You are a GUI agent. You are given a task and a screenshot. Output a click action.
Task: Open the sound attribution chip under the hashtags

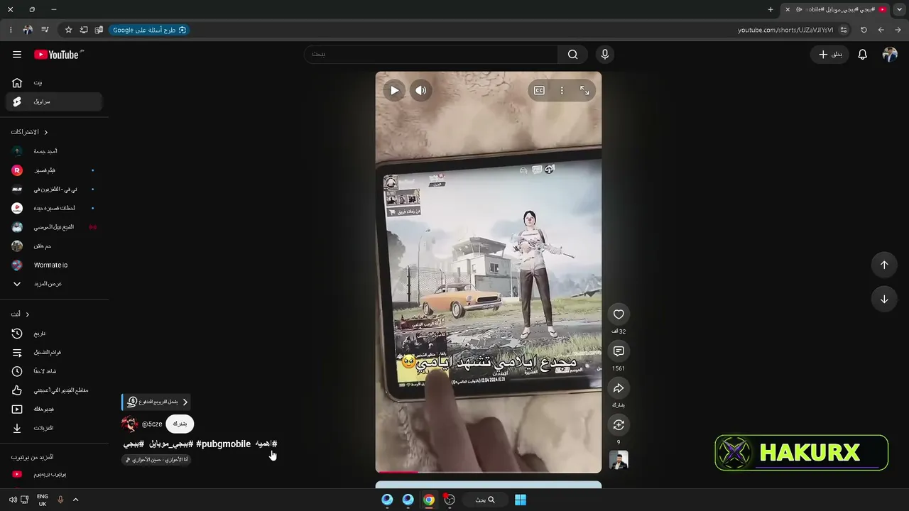point(156,460)
